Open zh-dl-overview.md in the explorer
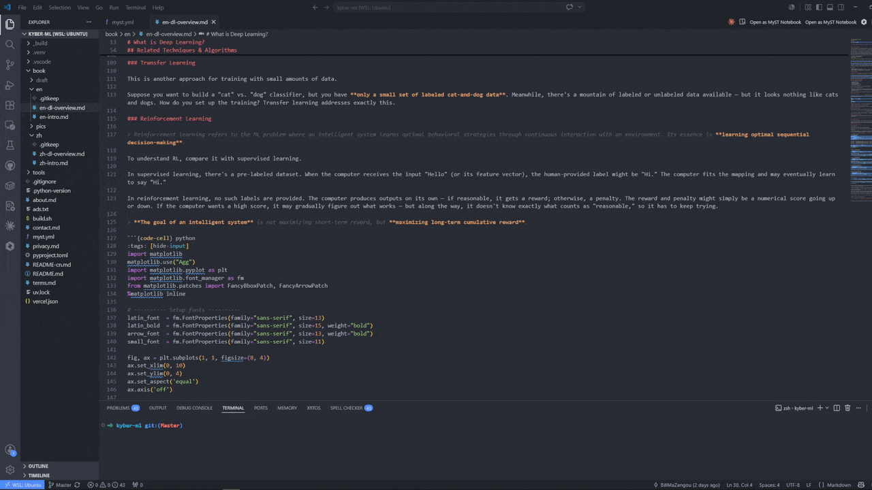Image resolution: width=872 pixels, height=490 pixels. [61, 154]
